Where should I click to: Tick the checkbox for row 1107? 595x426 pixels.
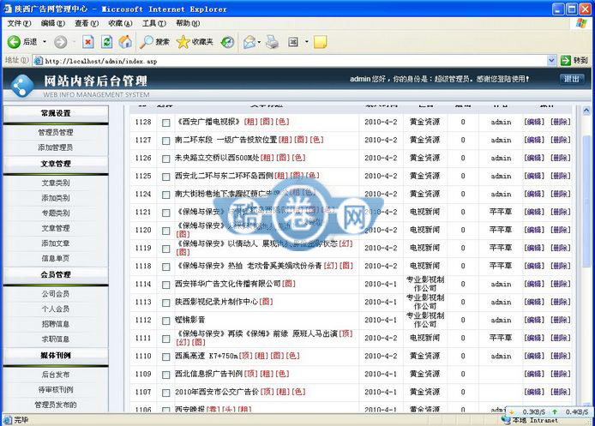(x=165, y=393)
